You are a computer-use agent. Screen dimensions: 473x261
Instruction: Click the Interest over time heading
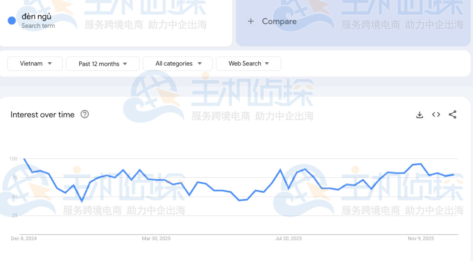point(42,114)
